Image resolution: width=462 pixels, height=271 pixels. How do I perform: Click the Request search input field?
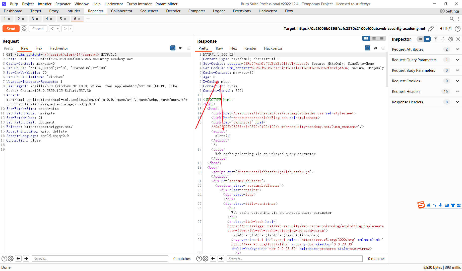[x=100, y=258]
